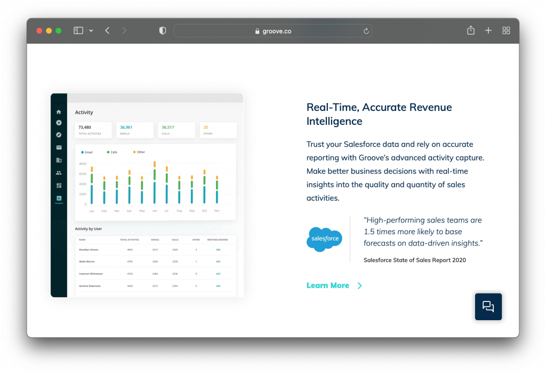Click the play circle icon in sidebar
Screen dimensions: 546x373
[59, 123]
